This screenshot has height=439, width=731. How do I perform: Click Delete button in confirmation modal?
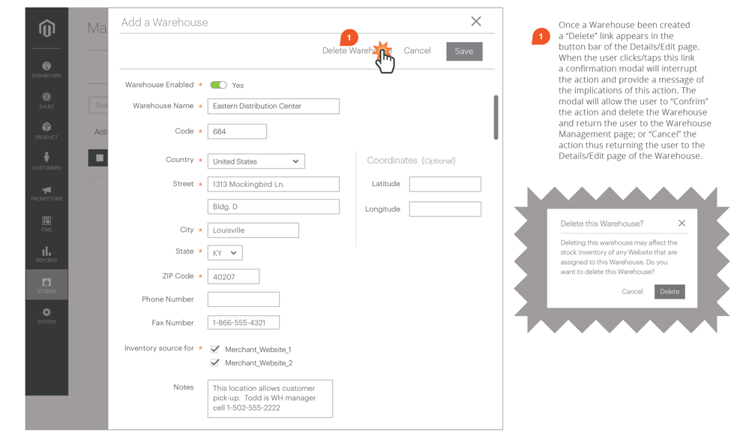[670, 292]
